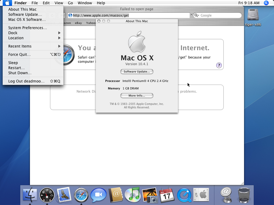Choose About This Mac from Apple menu
The width and height of the screenshot is (274, 205).
pyautogui.click(x=33, y=9)
